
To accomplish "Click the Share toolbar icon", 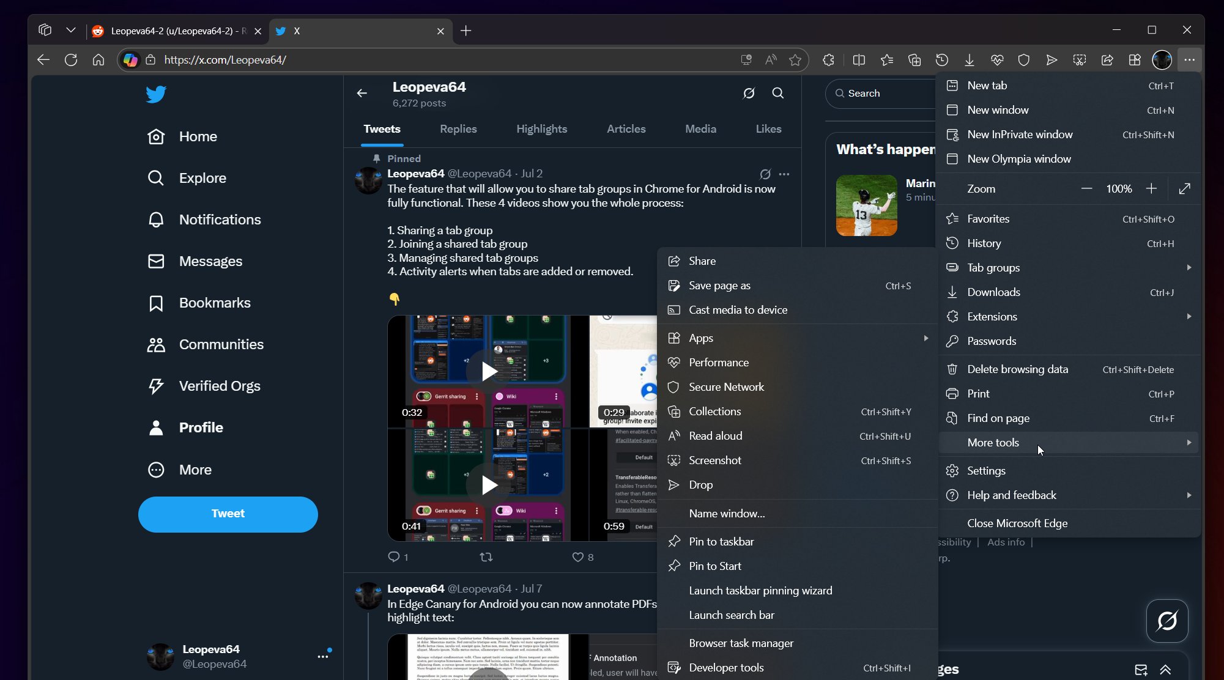I will click(1107, 60).
